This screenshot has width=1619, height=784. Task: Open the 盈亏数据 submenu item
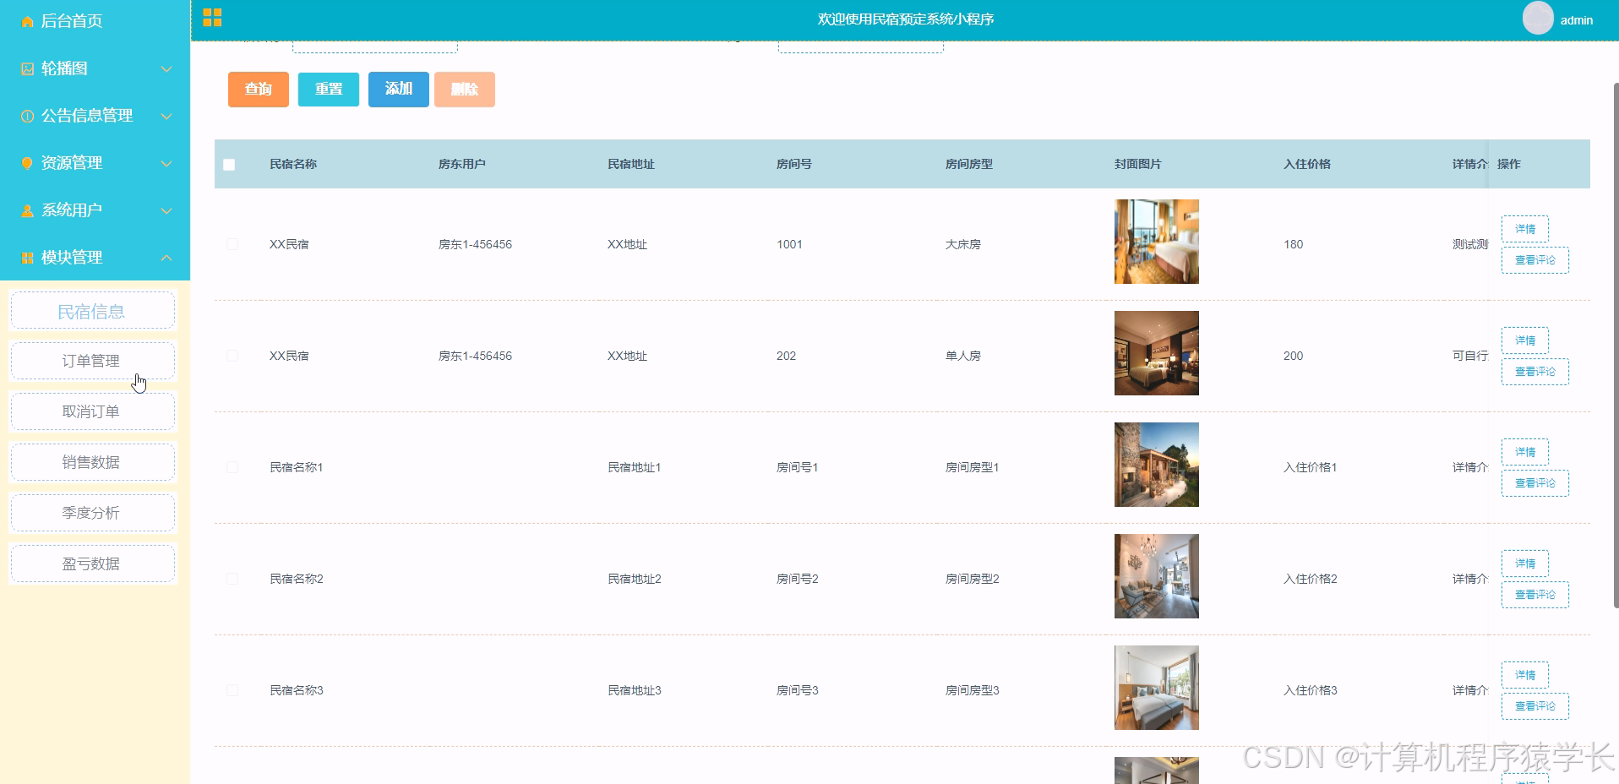click(92, 563)
